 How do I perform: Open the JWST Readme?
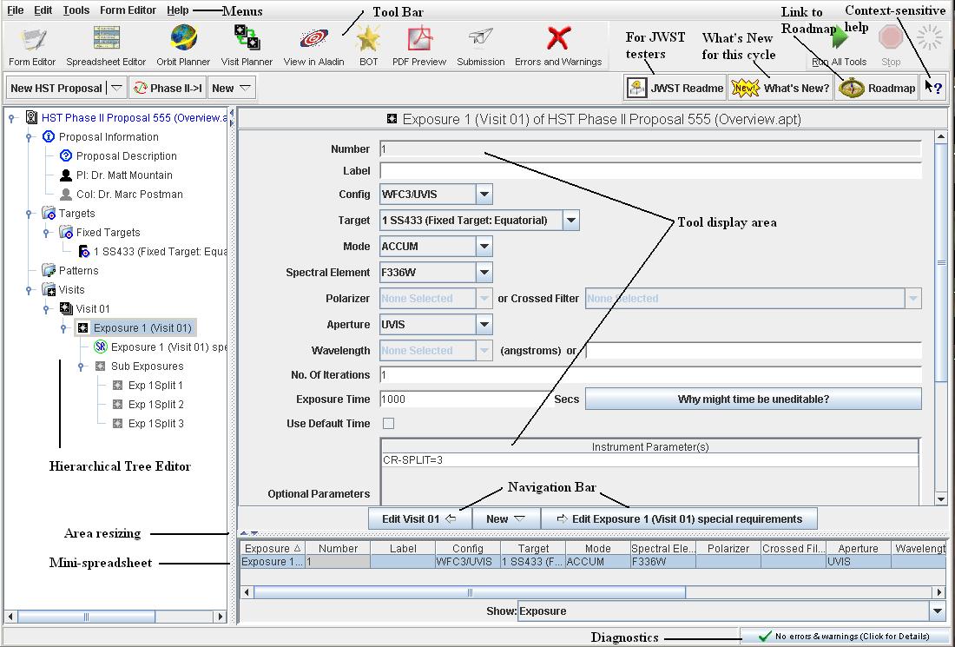pyautogui.click(x=675, y=87)
